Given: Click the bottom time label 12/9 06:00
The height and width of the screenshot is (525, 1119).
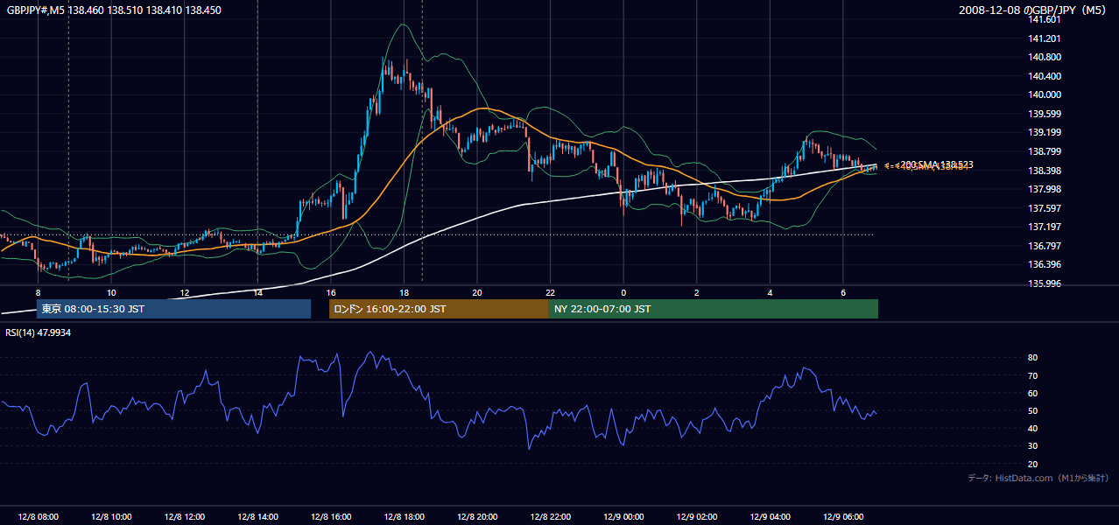Looking at the screenshot, I should point(843,516).
